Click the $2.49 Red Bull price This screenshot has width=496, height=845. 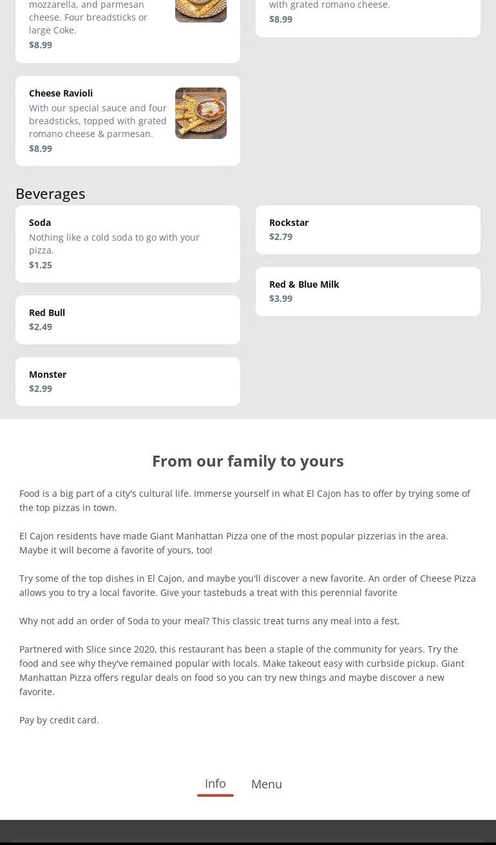[41, 327]
